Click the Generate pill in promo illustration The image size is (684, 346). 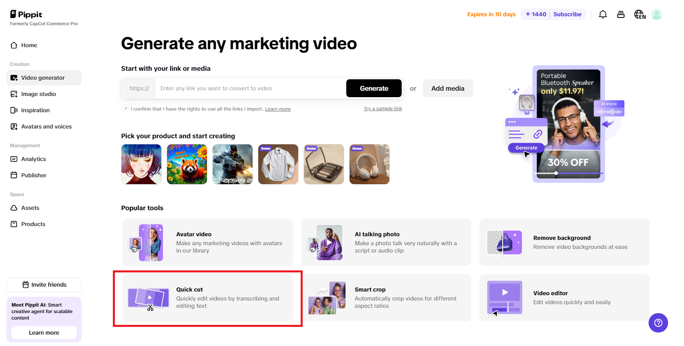coord(526,148)
